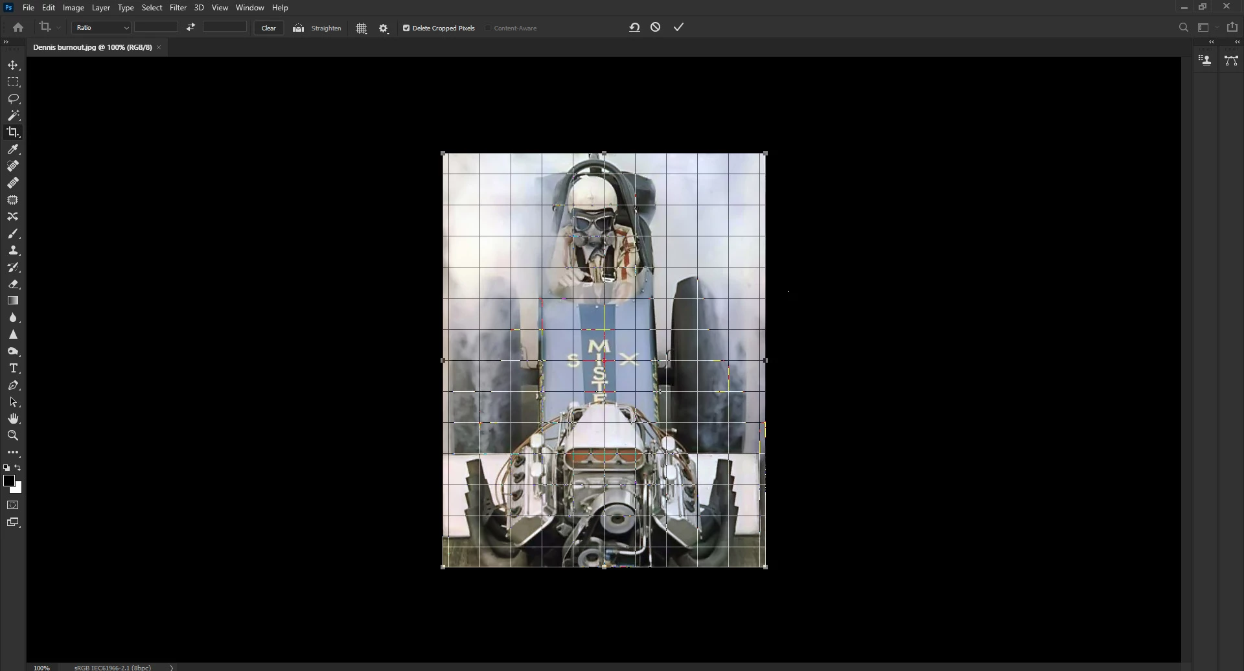
Task: Reset default foreground and background colors
Action: [x=6, y=468]
